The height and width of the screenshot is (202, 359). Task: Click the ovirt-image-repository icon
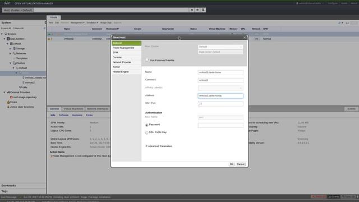pos(11,97)
